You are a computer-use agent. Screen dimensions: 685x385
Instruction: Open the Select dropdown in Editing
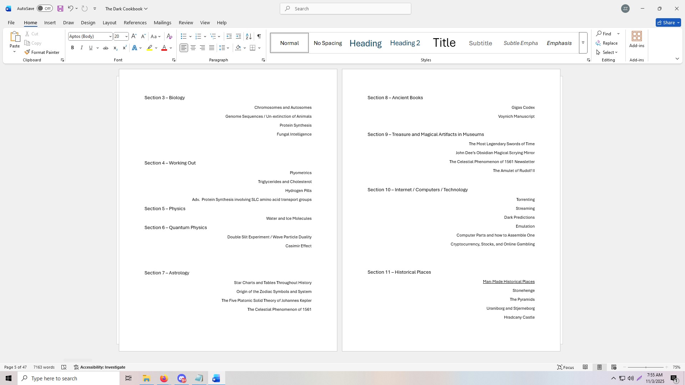coord(607,52)
